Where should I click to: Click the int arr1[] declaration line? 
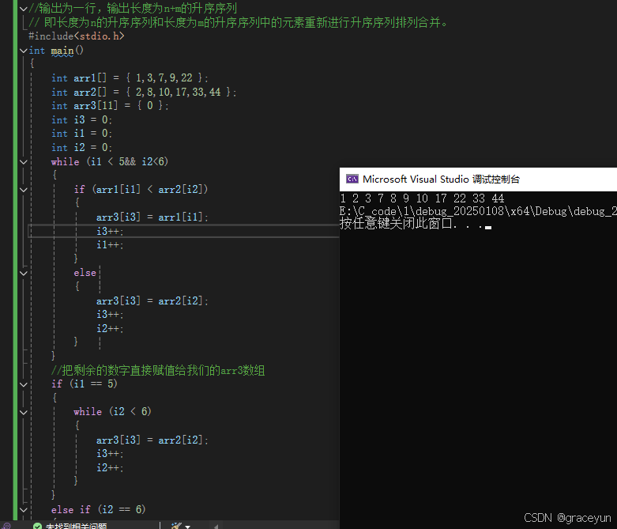(x=130, y=78)
